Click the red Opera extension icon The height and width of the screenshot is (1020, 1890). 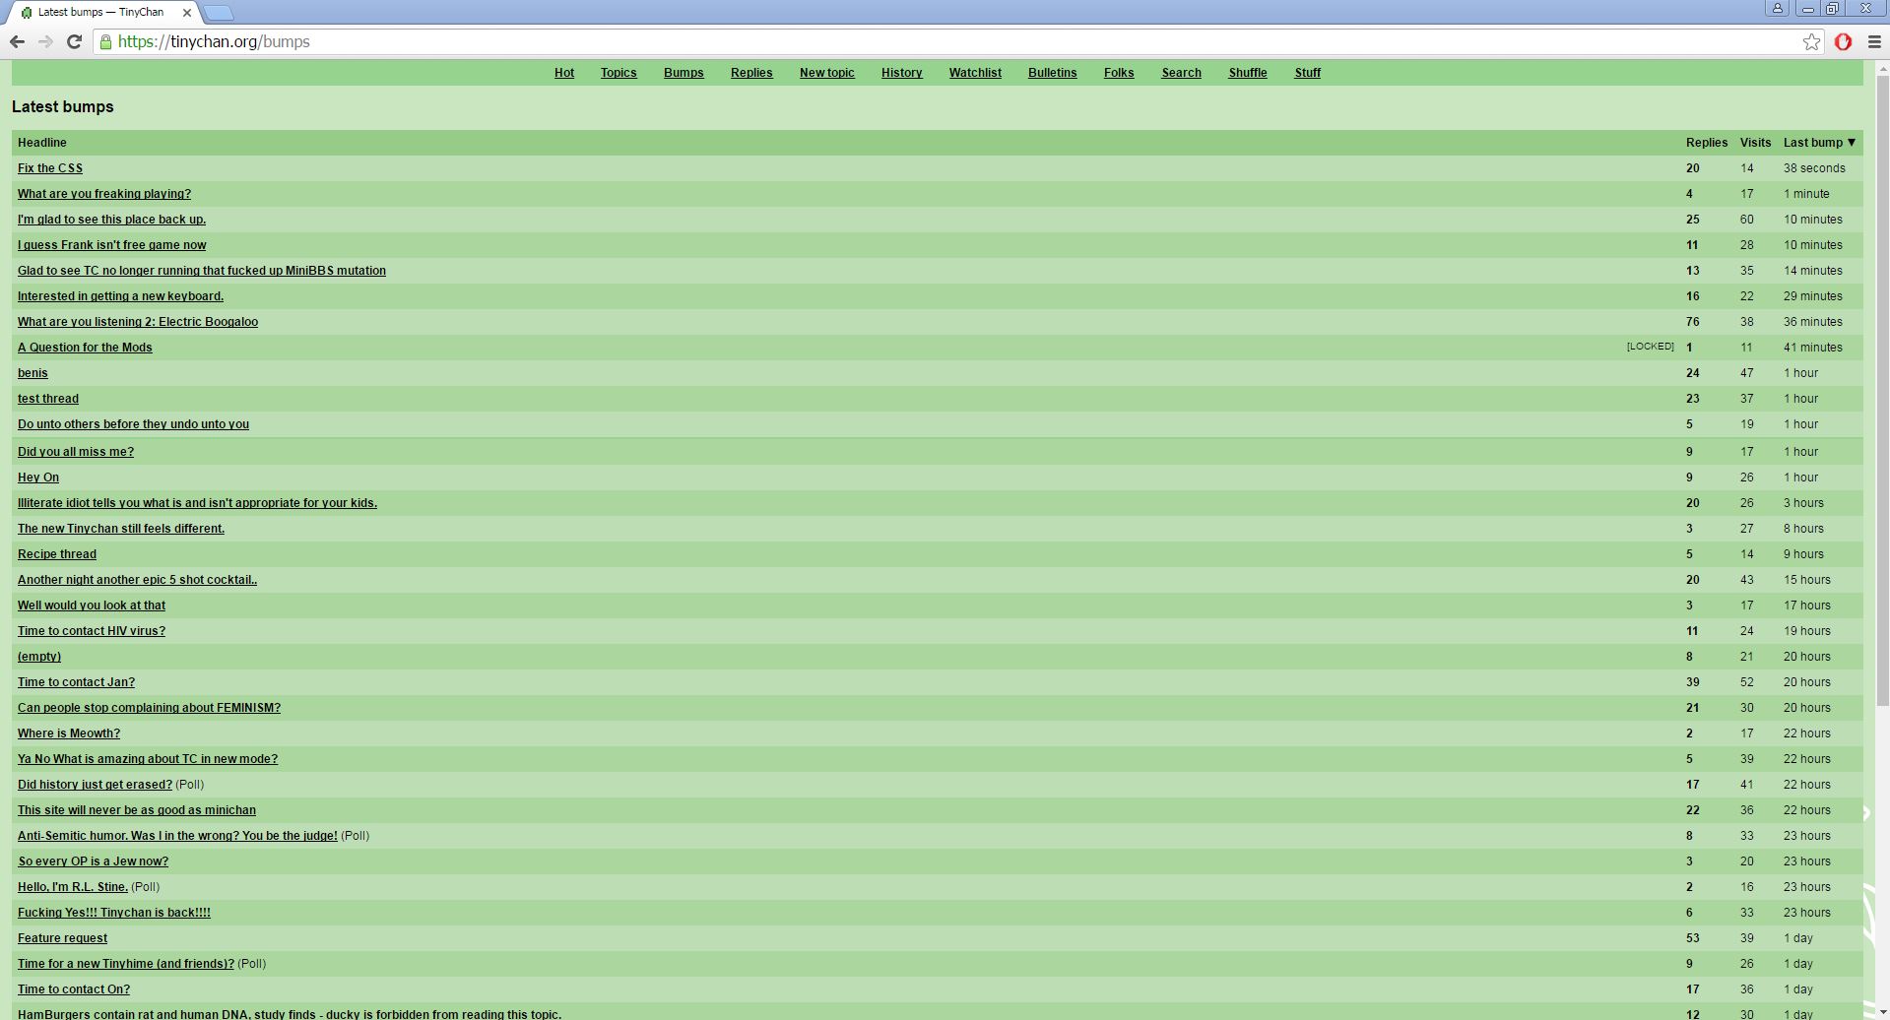[1843, 41]
